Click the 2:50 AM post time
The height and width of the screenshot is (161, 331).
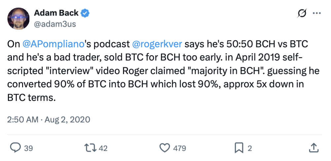click(x=23, y=119)
